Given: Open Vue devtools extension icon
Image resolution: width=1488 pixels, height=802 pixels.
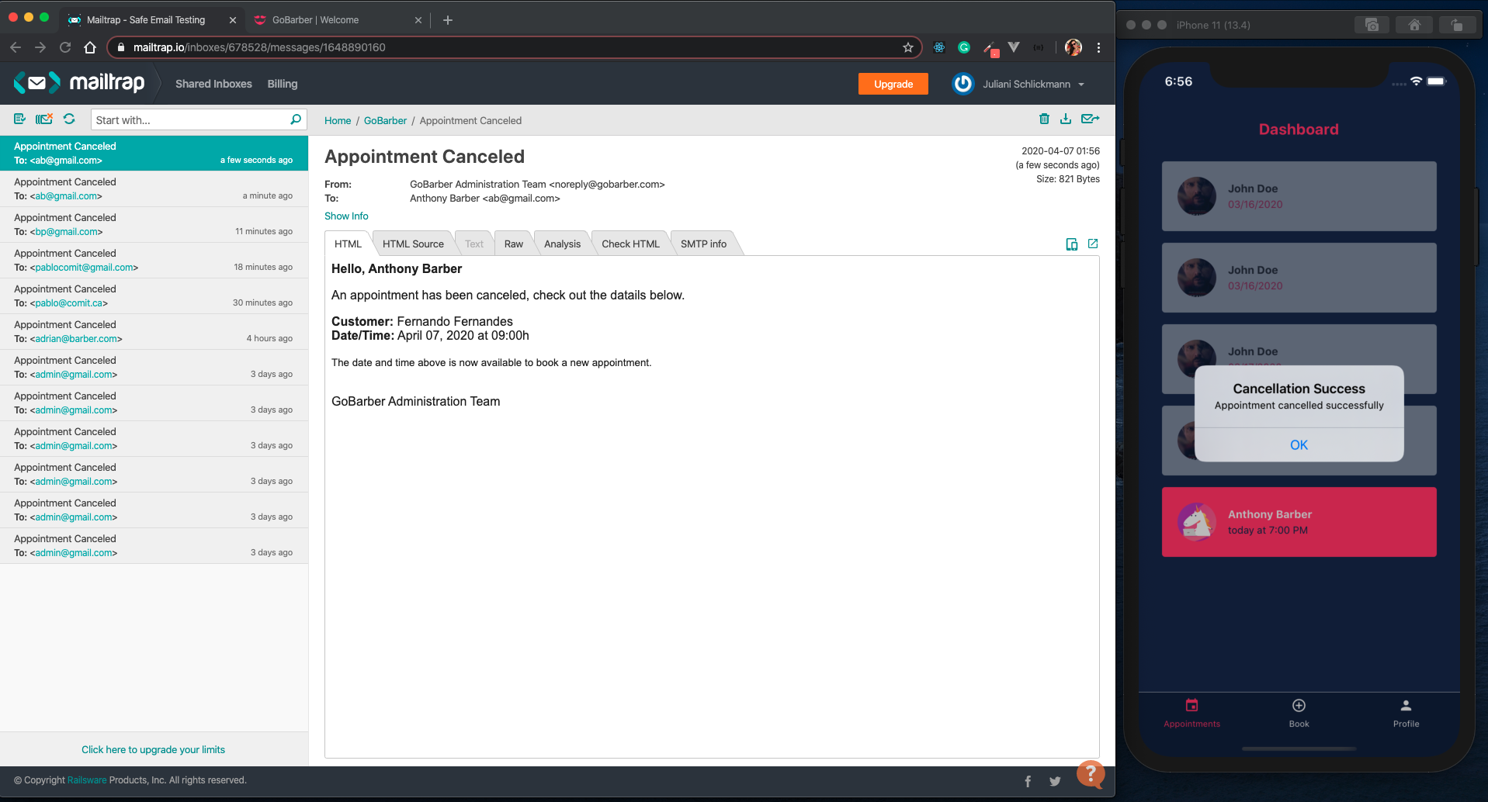Looking at the screenshot, I should (x=1014, y=47).
